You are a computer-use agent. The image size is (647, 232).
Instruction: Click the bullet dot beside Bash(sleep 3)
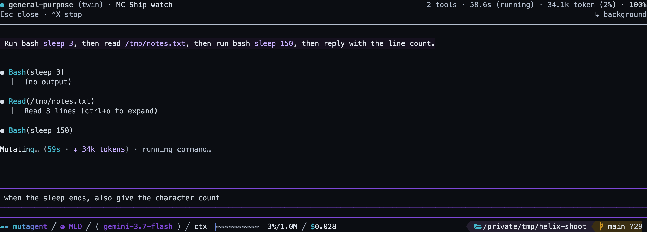coord(2,73)
